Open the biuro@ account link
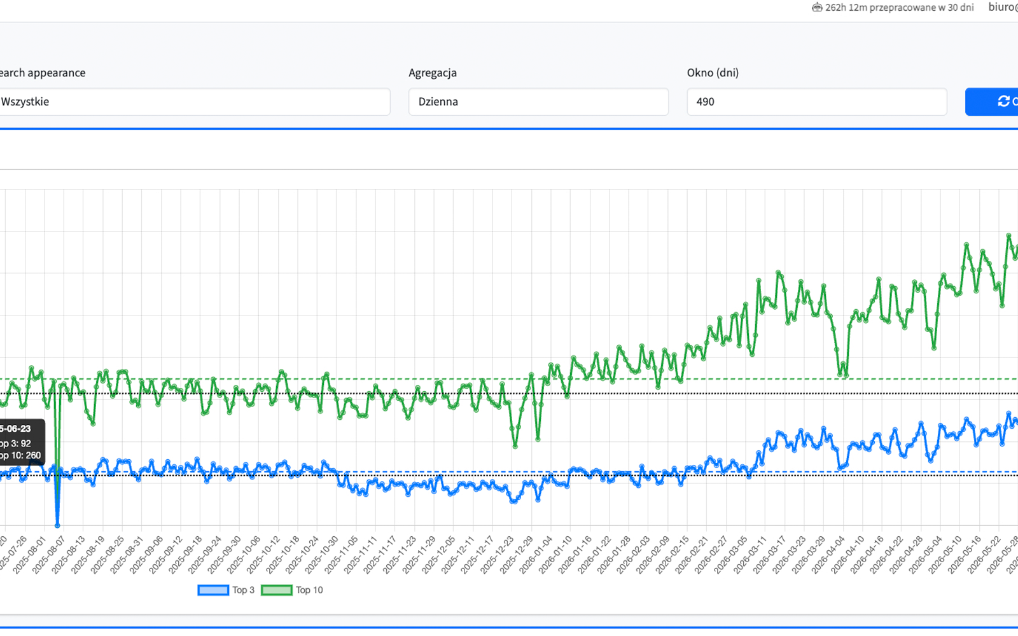The width and height of the screenshot is (1018, 636). [x=1003, y=7]
